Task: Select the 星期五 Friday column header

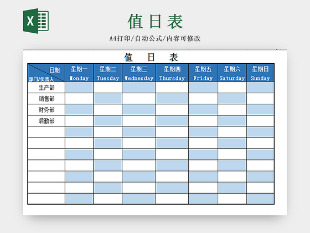Action: 203,73
